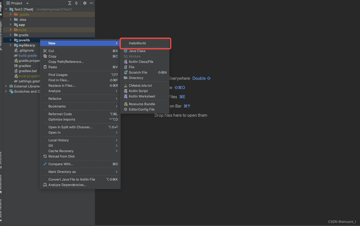Viewport: 360px width, 226px height.
Task: Choose Scratch File in New submenu
Action: click(x=145, y=72)
